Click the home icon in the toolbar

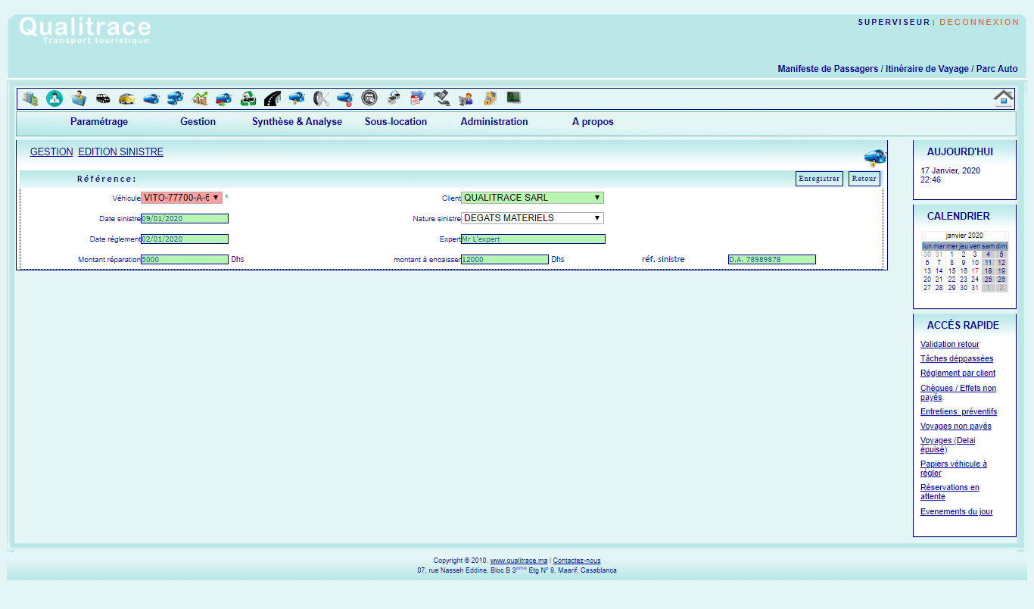[1004, 98]
